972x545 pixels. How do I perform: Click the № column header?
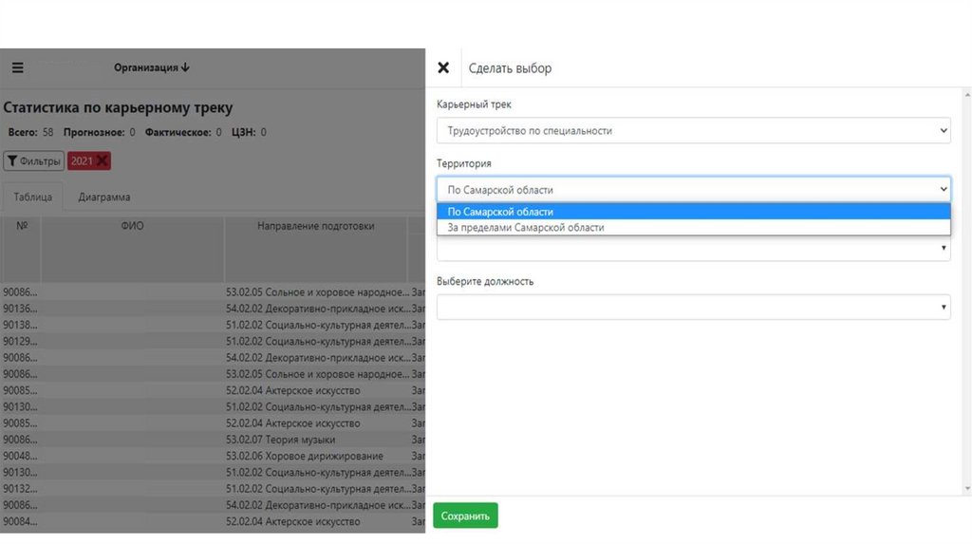pos(21,226)
